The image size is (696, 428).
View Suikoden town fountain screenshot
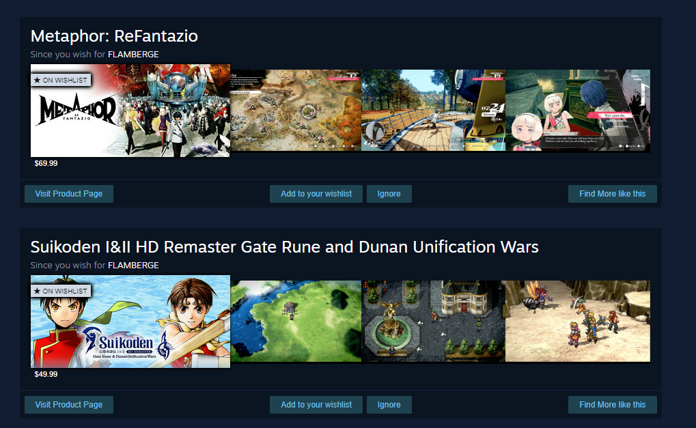click(x=433, y=321)
